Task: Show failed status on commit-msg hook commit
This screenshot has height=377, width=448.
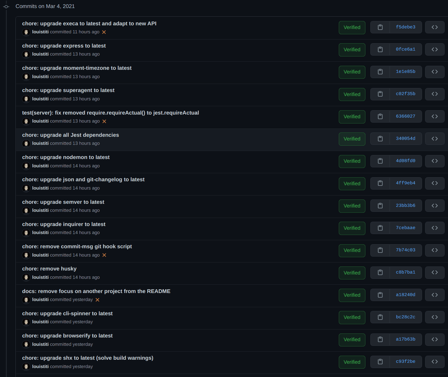Action: click(104, 255)
